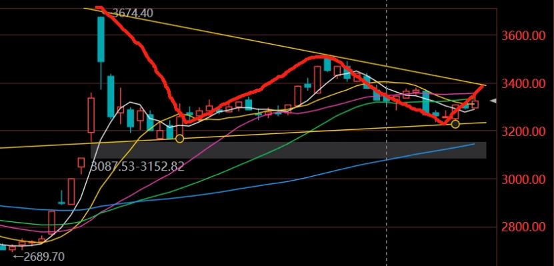Select the tall cyan candle at the peak
554x266 pixels.
click(101, 39)
